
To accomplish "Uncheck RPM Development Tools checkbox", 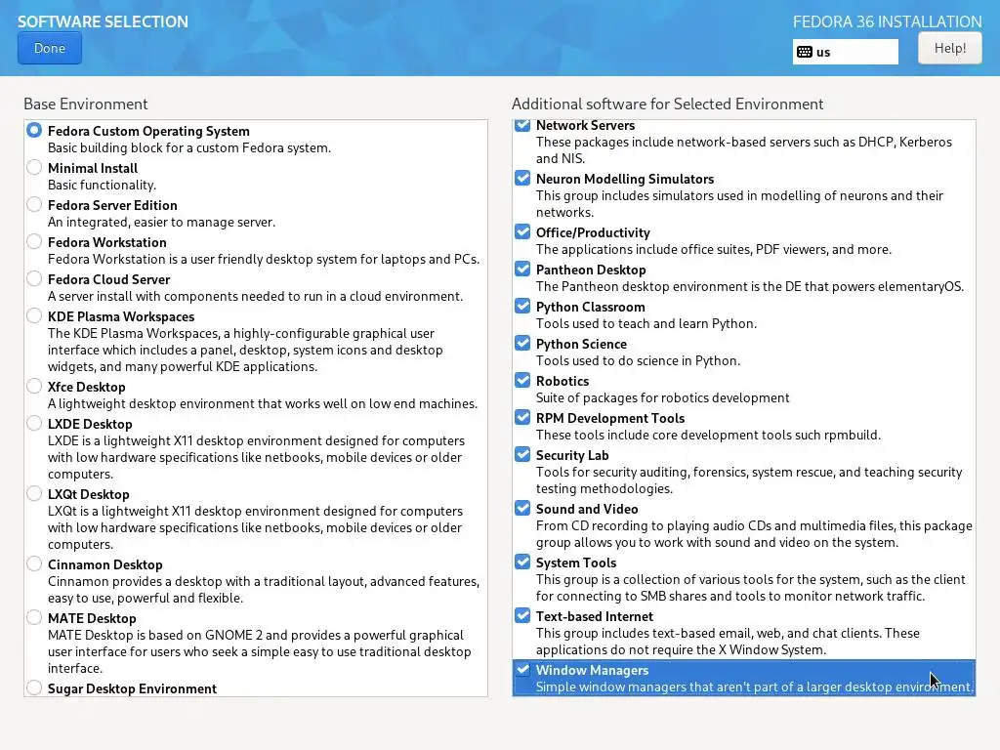I will 522,417.
